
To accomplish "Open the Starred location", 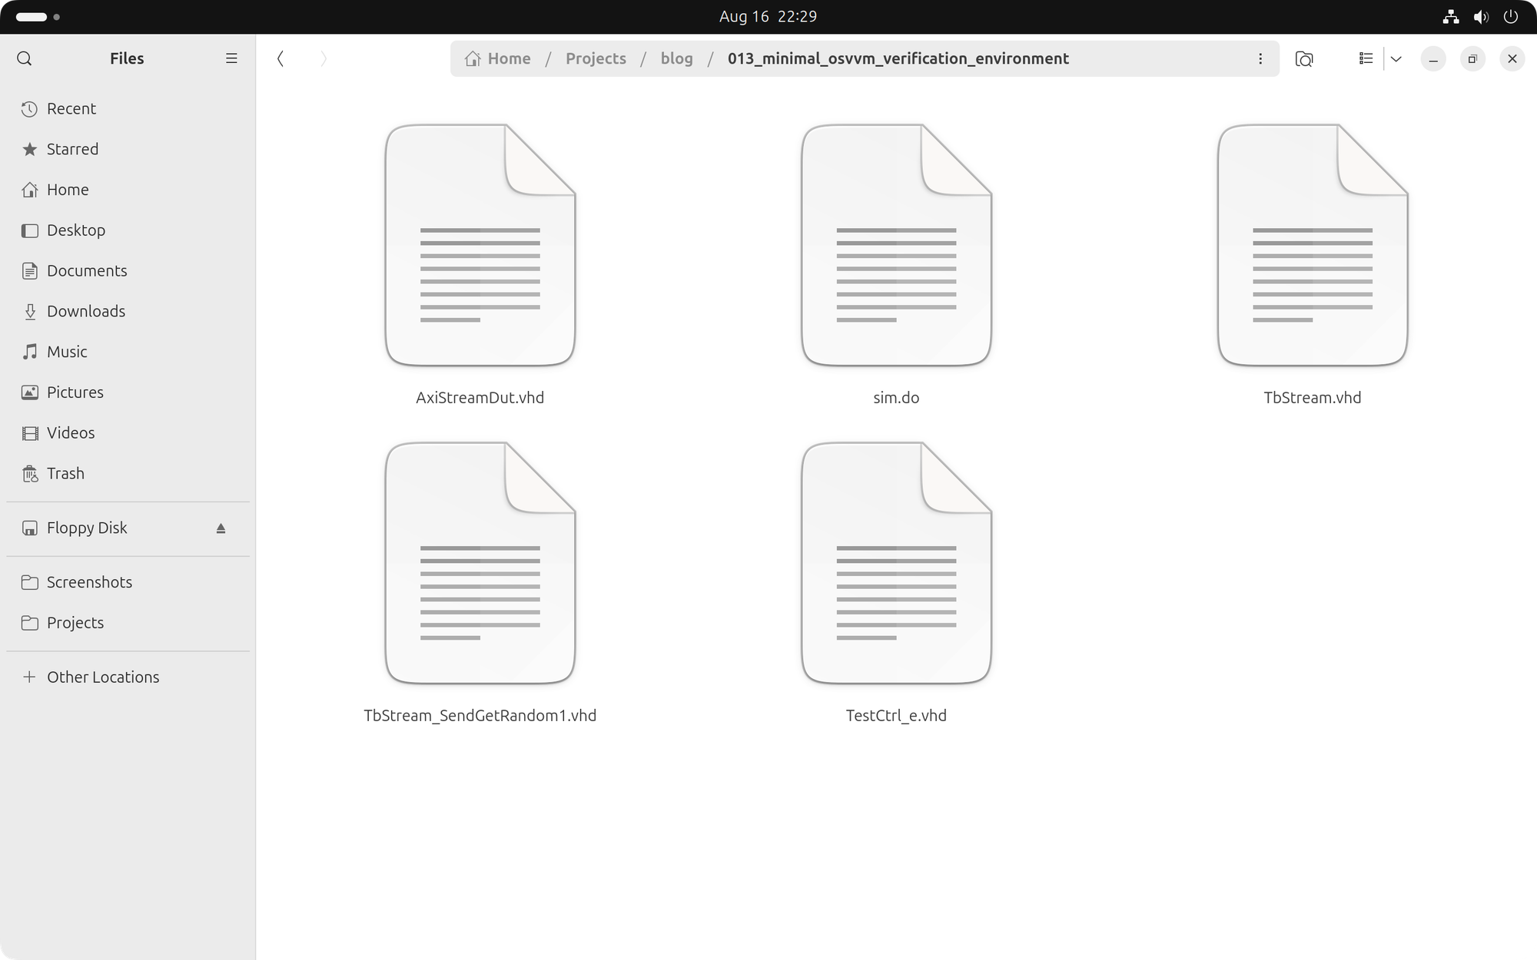I will (x=72, y=149).
